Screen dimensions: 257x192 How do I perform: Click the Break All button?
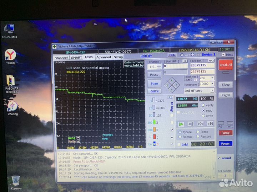click(x=226, y=65)
